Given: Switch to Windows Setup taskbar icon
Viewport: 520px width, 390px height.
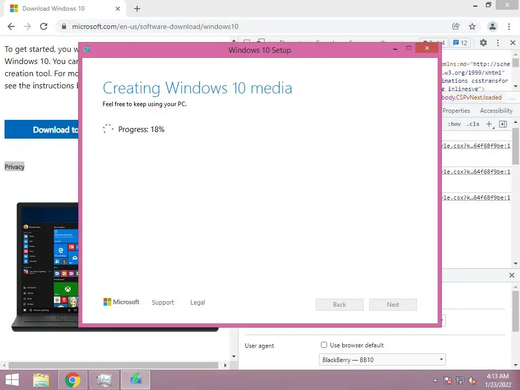Looking at the screenshot, I should point(136,380).
